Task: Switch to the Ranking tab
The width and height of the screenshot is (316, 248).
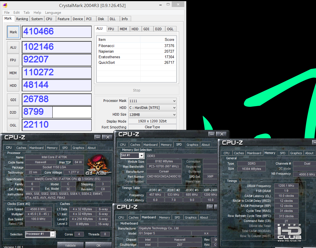Action: pos(22,19)
